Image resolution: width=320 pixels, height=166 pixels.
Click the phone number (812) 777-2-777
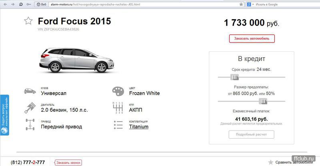point(28,162)
